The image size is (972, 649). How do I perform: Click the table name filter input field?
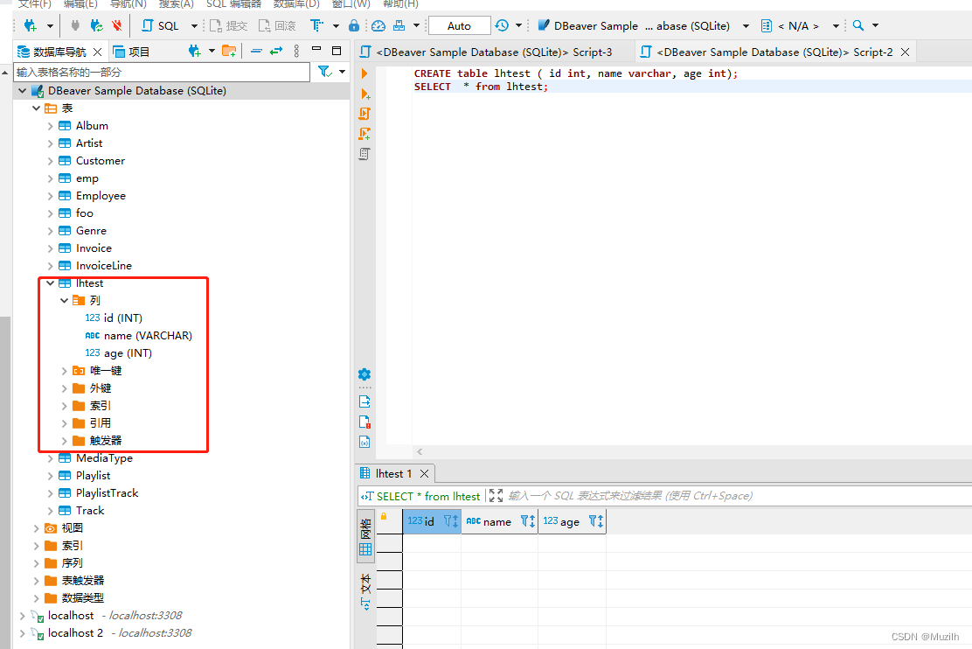click(161, 72)
